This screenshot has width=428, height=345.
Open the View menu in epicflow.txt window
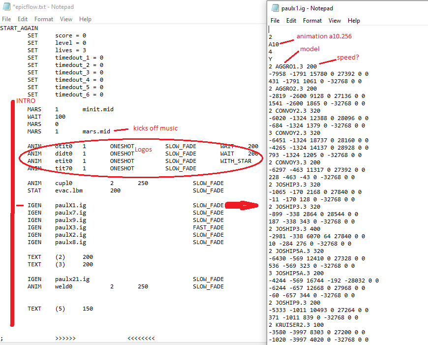tap(66, 19)
